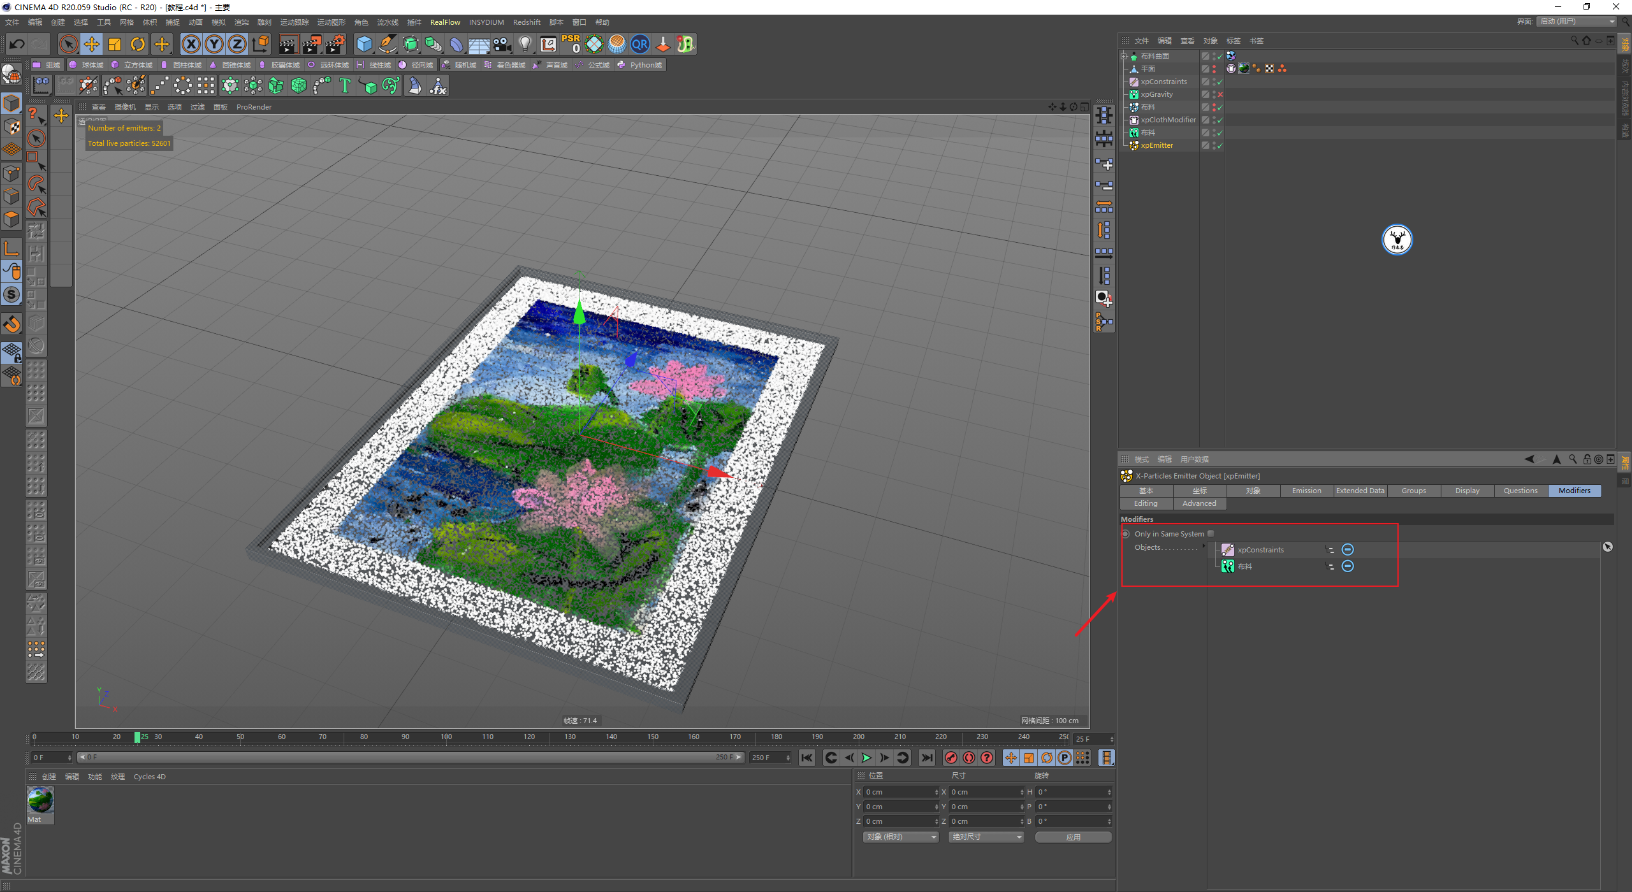Click the 应用 apply button
1632x892 pixels.
(x=1074, y=837)
